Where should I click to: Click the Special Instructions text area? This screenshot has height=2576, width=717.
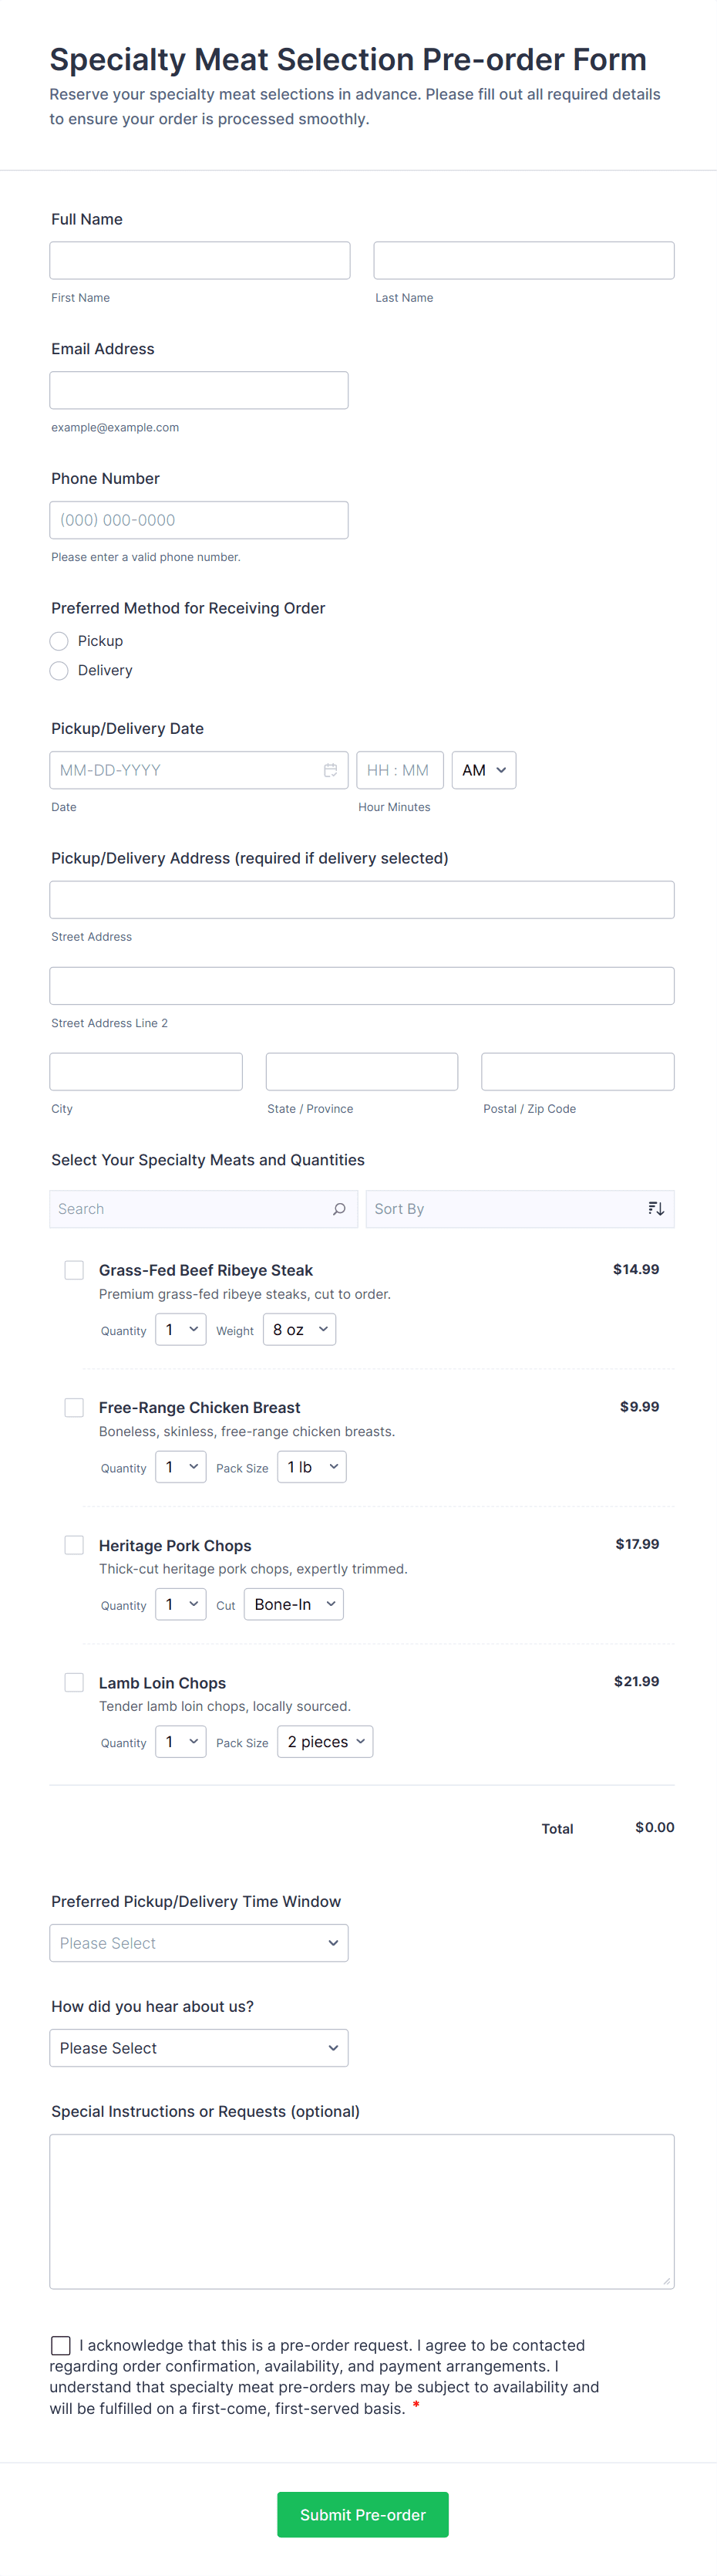(x=362, y=2211)
